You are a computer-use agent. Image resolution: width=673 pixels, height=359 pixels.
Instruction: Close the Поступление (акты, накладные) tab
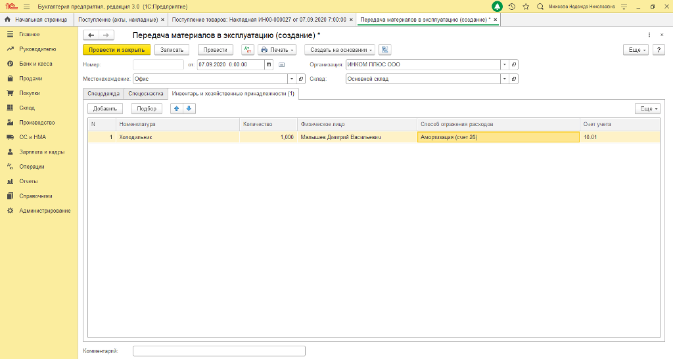163,20
